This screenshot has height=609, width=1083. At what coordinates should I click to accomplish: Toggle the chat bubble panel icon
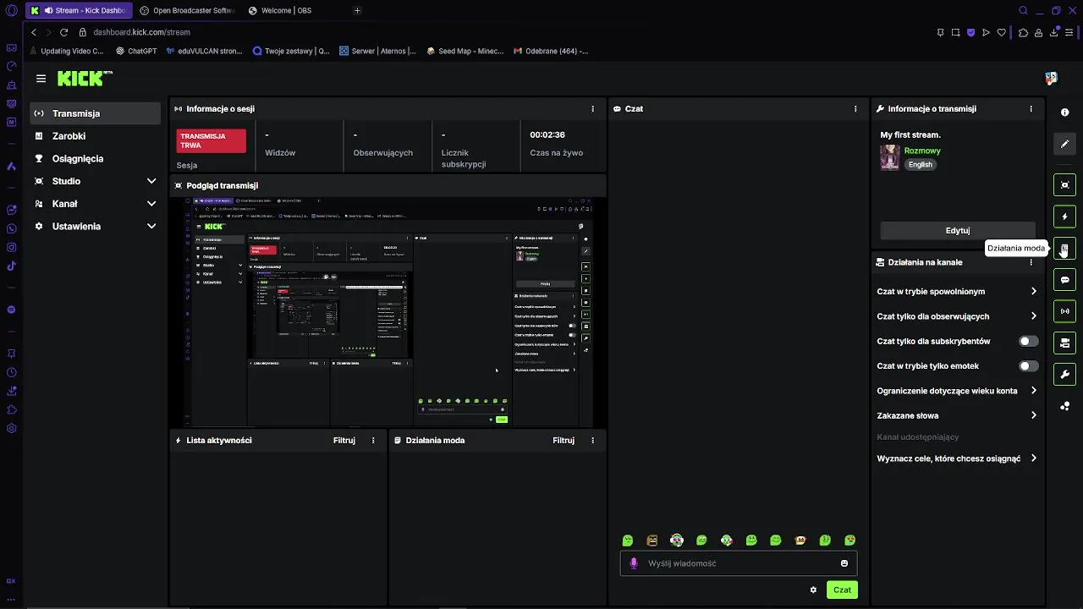(x=1064, y=280)
